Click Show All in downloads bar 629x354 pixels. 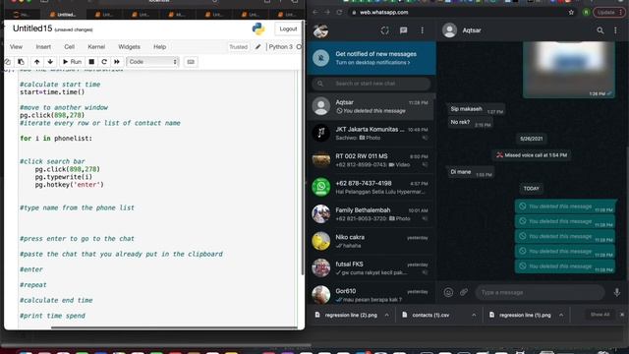[x=600, y=315]
